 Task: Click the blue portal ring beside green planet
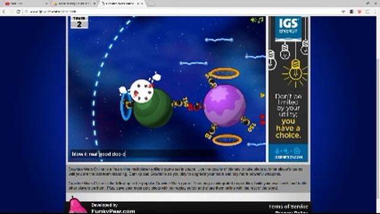pos(126,107)
